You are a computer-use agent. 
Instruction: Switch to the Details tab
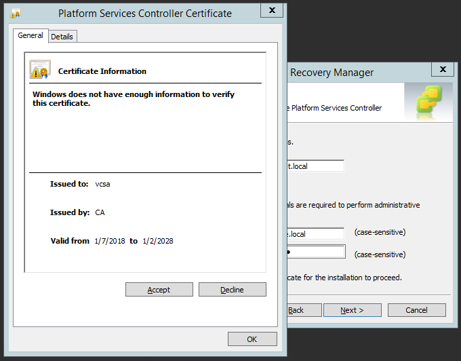[62, 37]
